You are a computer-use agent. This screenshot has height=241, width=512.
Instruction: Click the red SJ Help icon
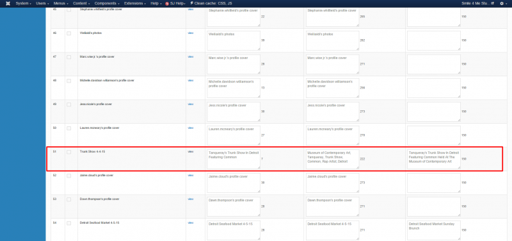click(x=167, y=4)
